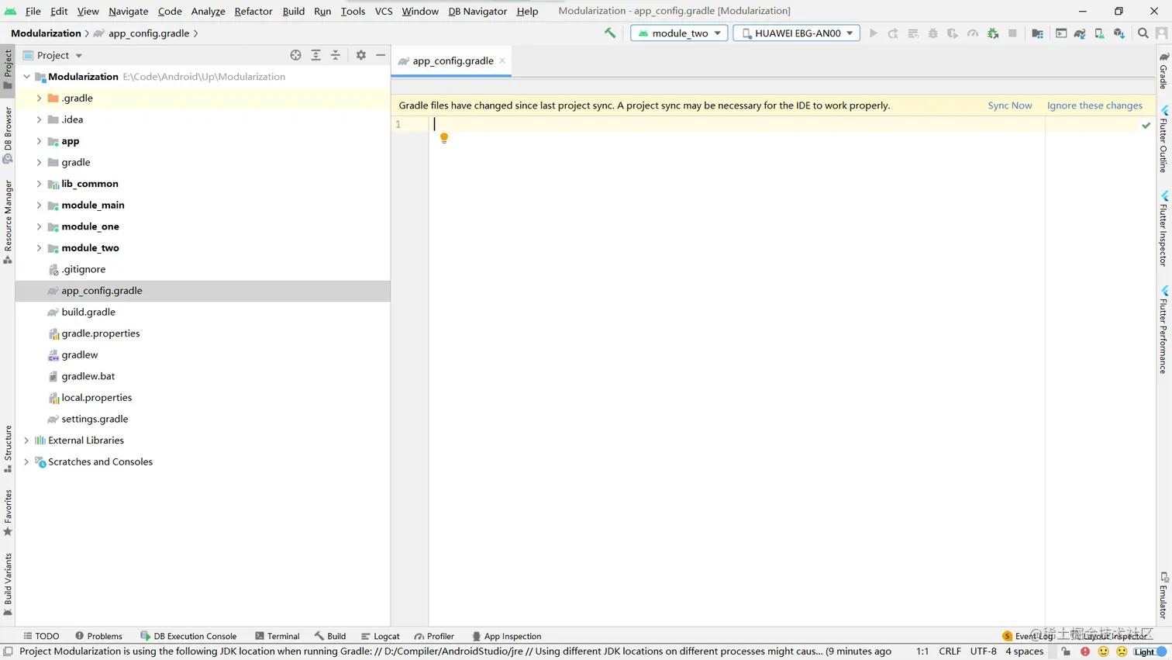Open the Build menu
This screenshot has height=660, width=1172.
point(294,11)
